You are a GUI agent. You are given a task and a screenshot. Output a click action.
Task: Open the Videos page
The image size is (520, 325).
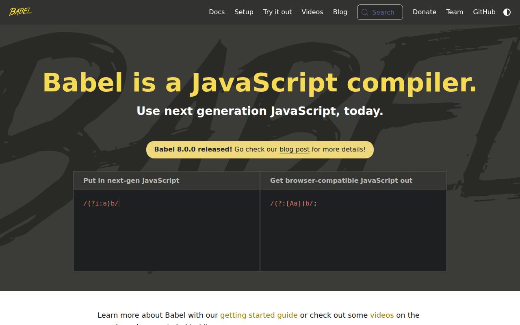tap(312, 12)
